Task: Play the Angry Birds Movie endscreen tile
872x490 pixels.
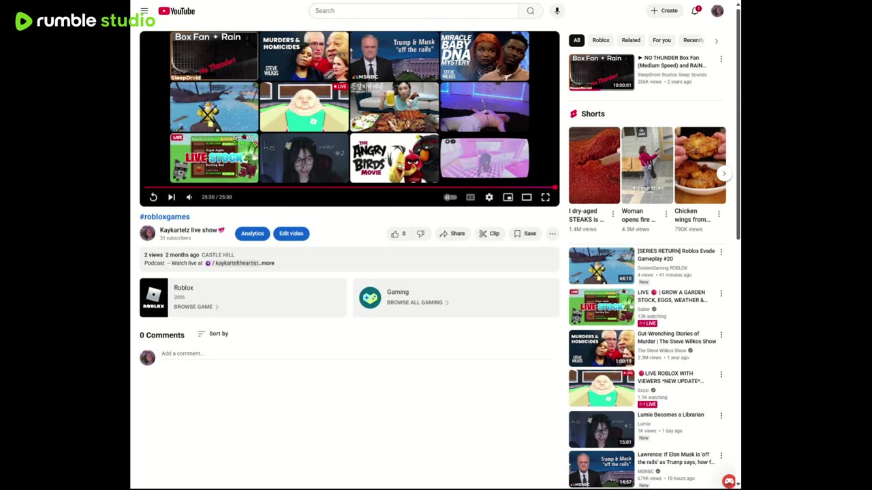Action: tap(394, 158)
